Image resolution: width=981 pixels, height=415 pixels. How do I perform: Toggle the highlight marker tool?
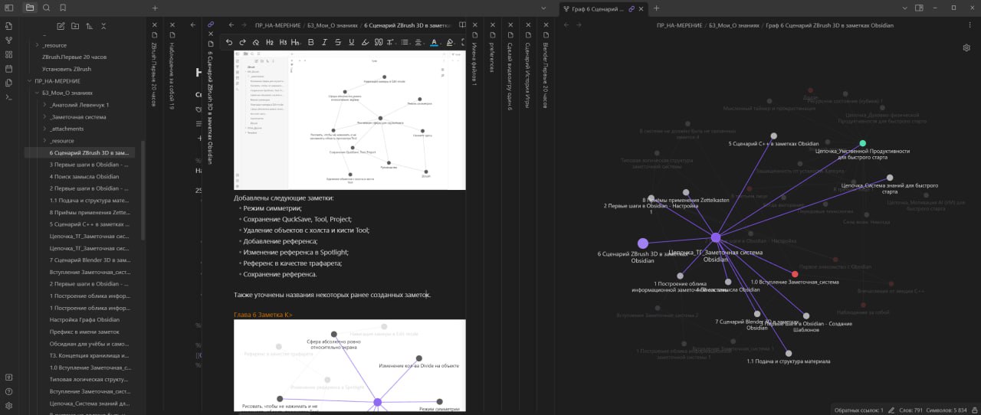tap(365, 42)
